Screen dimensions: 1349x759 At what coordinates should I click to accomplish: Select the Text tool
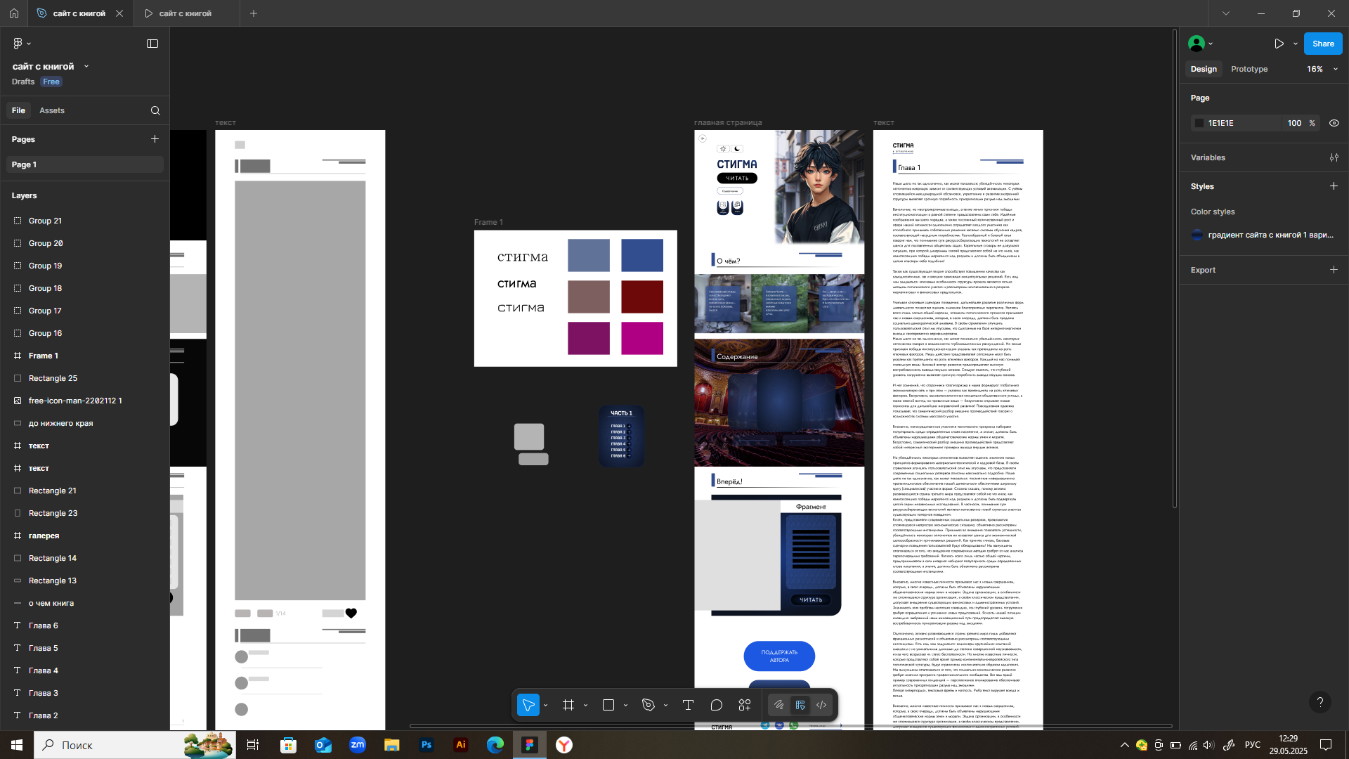click(x=688, y=705)
